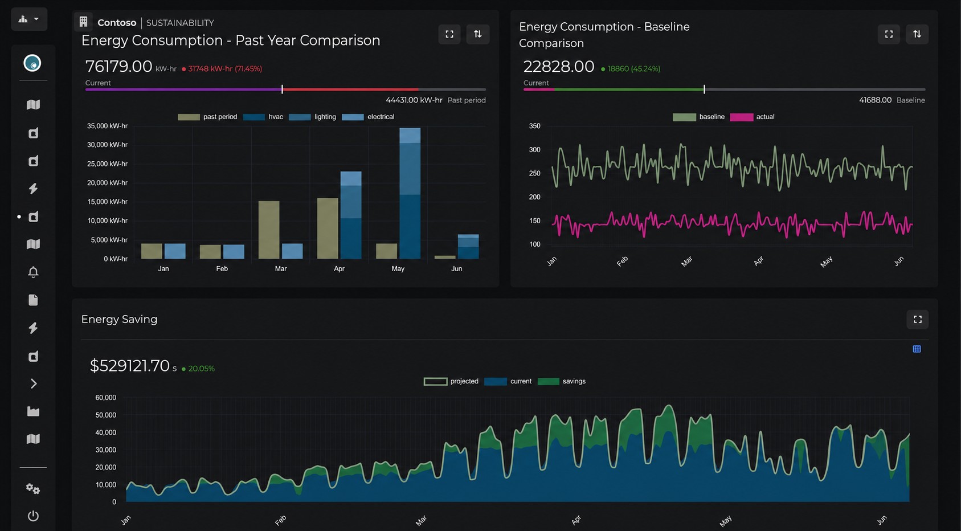The image size is (961, 531).
Task: Toggle the 'hvac' legend series
Action: (x=263, y=117)
